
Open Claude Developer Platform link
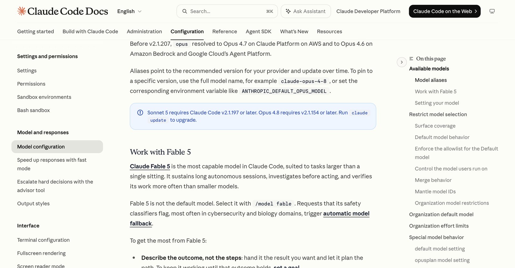point(368,11)
